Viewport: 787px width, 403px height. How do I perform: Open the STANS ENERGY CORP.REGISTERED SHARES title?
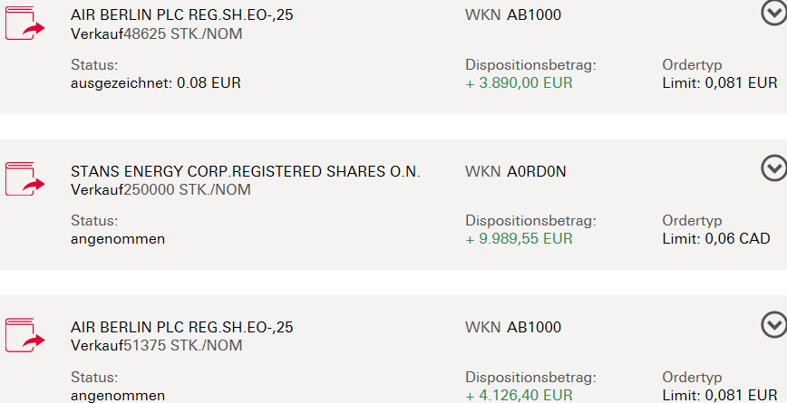[245, 171]
